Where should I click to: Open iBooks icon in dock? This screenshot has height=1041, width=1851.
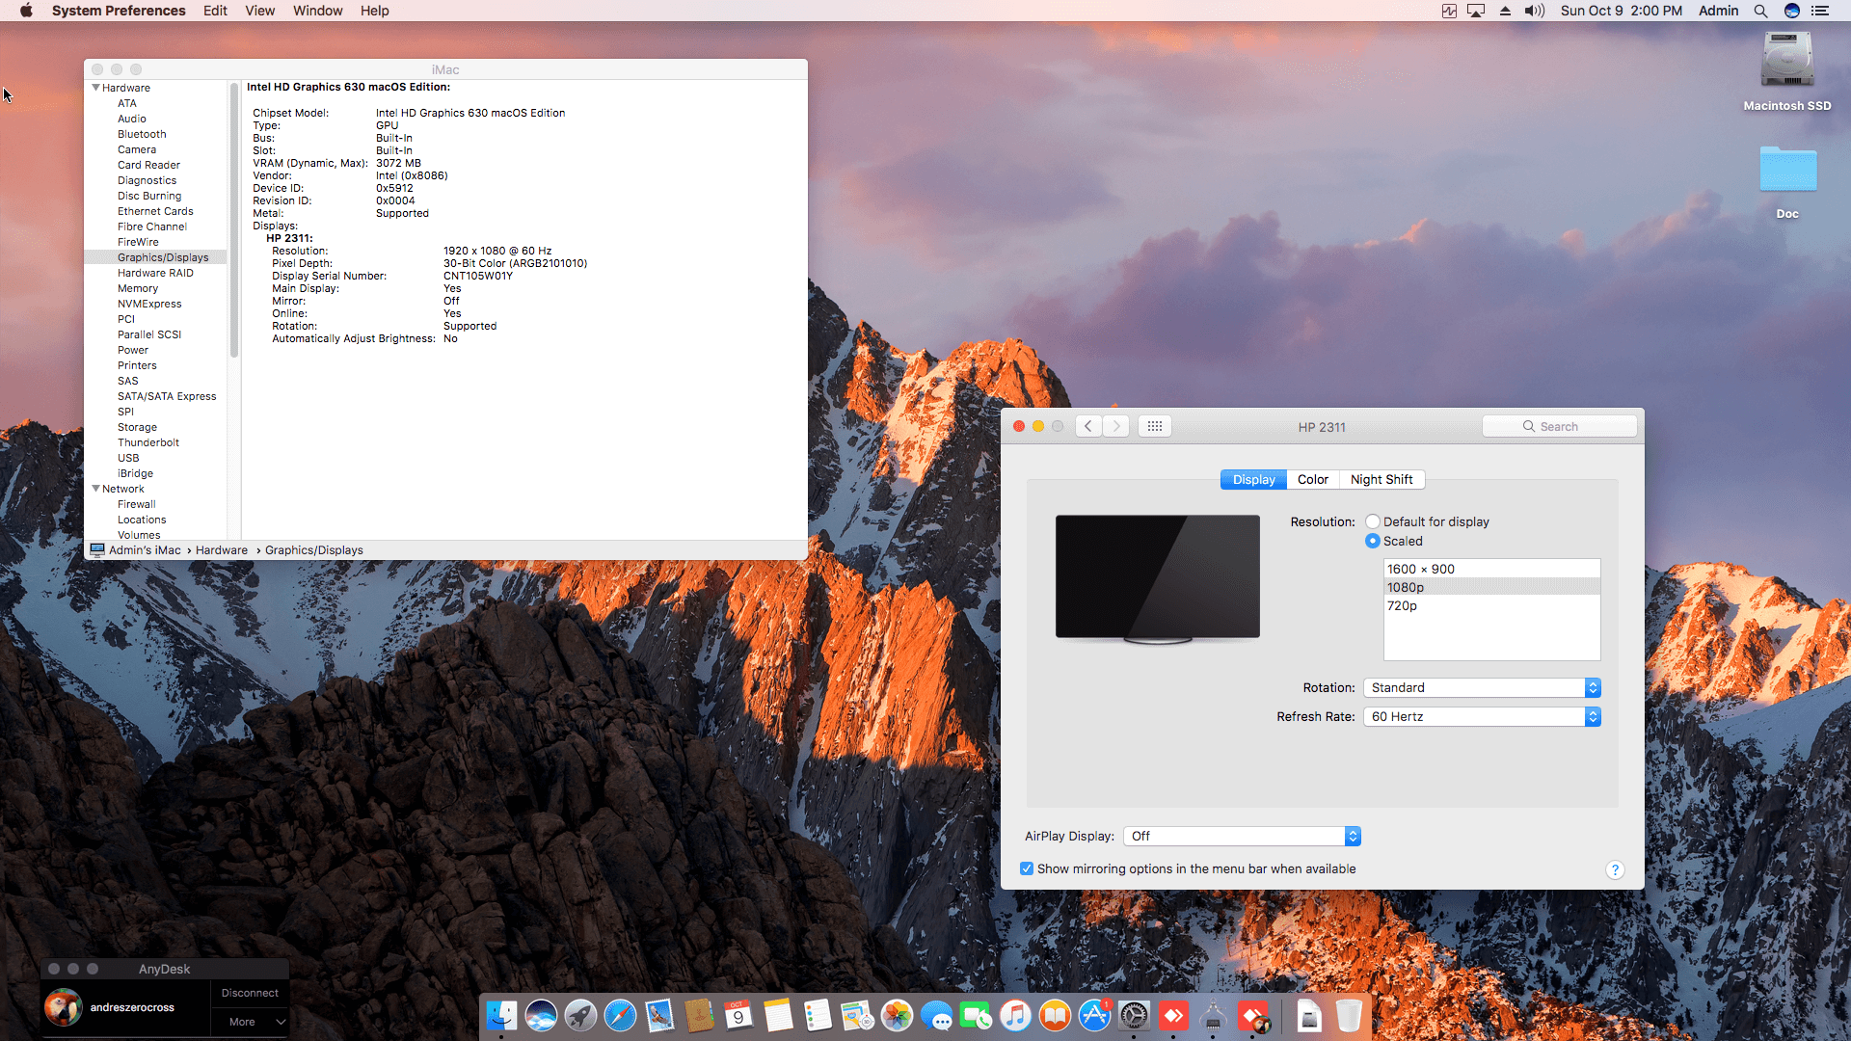(1055, 1015)
